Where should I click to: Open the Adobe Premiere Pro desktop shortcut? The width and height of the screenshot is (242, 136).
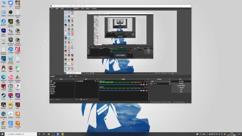coord(3,32)
